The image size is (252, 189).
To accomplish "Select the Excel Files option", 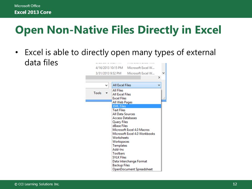I will coord(136,98).
